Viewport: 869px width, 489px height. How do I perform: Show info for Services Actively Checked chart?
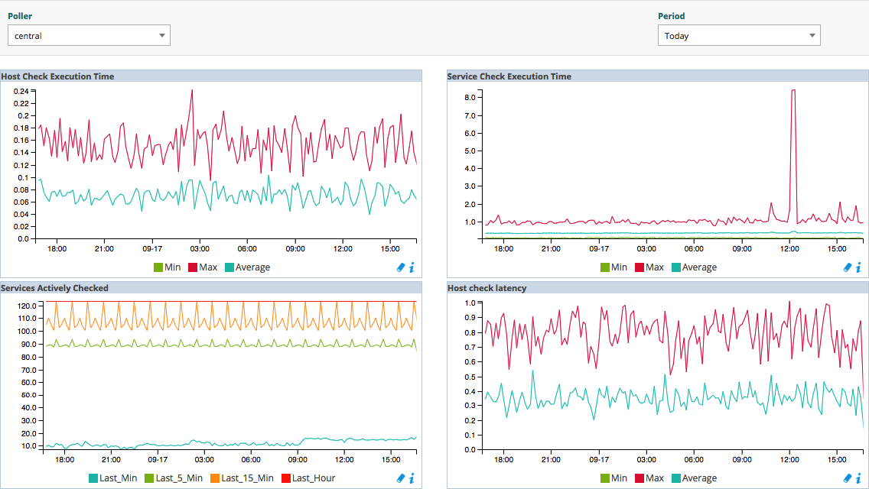click(412, 478)
